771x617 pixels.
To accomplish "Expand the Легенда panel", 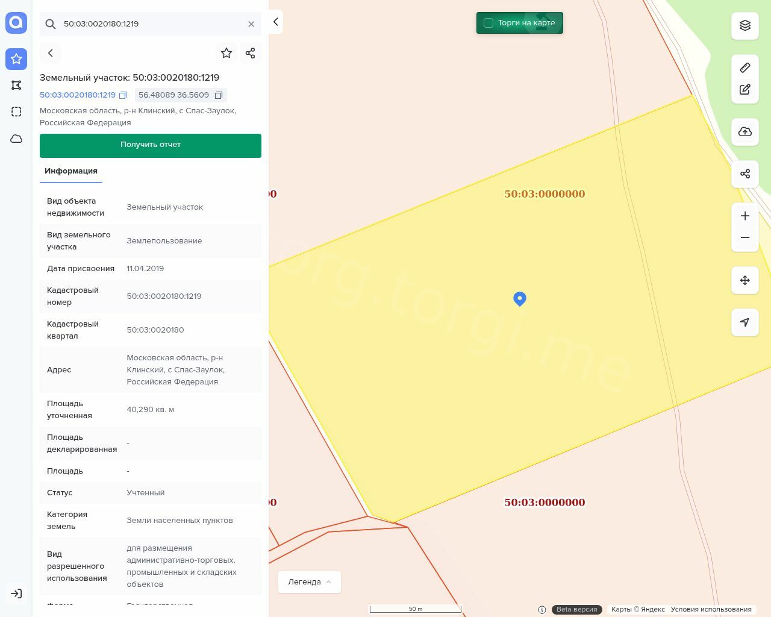I will coord(310,582).
